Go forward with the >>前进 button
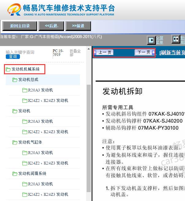The height and width of the screenshot is (201, 185). (x=78, y=26)
